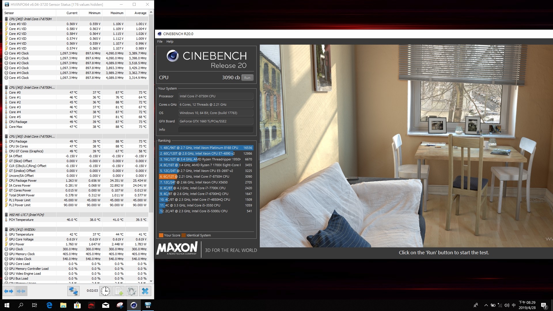Image resolution: width=553 pixels, height=311 pixels.
Task: Select the CPU Package Power row
Action: [x=76, y=181]
